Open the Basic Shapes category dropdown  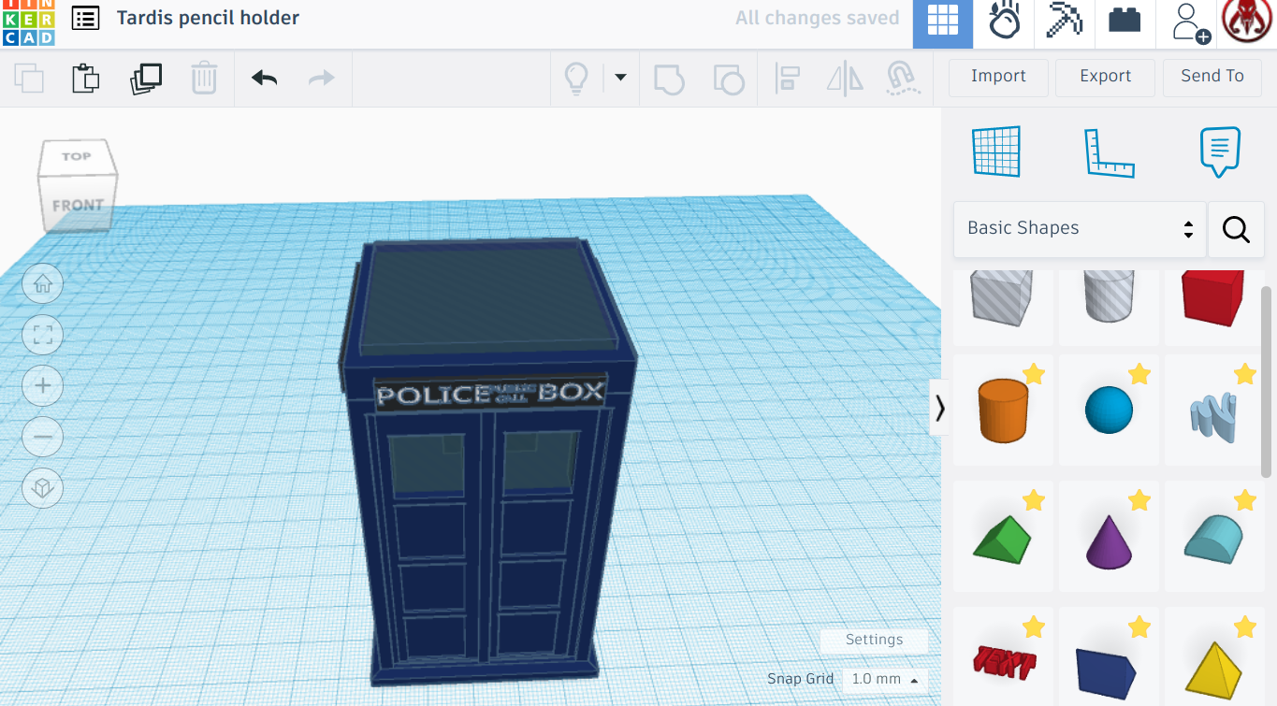click(x=1080, y=228)
